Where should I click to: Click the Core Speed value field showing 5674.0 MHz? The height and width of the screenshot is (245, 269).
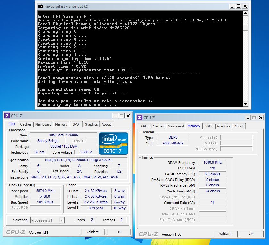point(45,191)
